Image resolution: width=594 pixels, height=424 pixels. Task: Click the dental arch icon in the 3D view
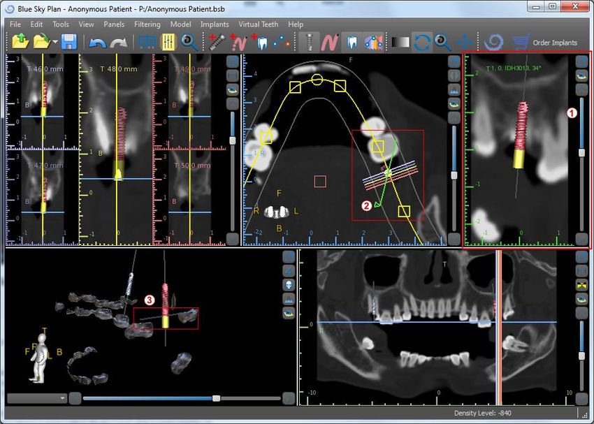click(289, 299)
